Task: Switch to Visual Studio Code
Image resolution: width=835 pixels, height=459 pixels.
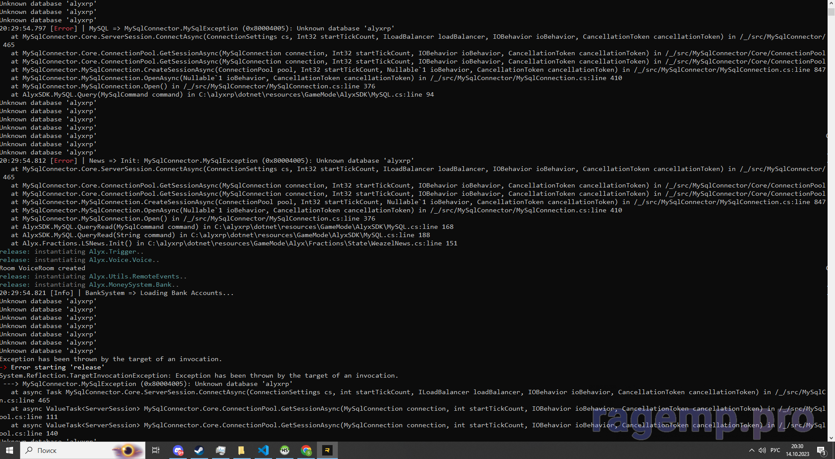Action: 263,450
